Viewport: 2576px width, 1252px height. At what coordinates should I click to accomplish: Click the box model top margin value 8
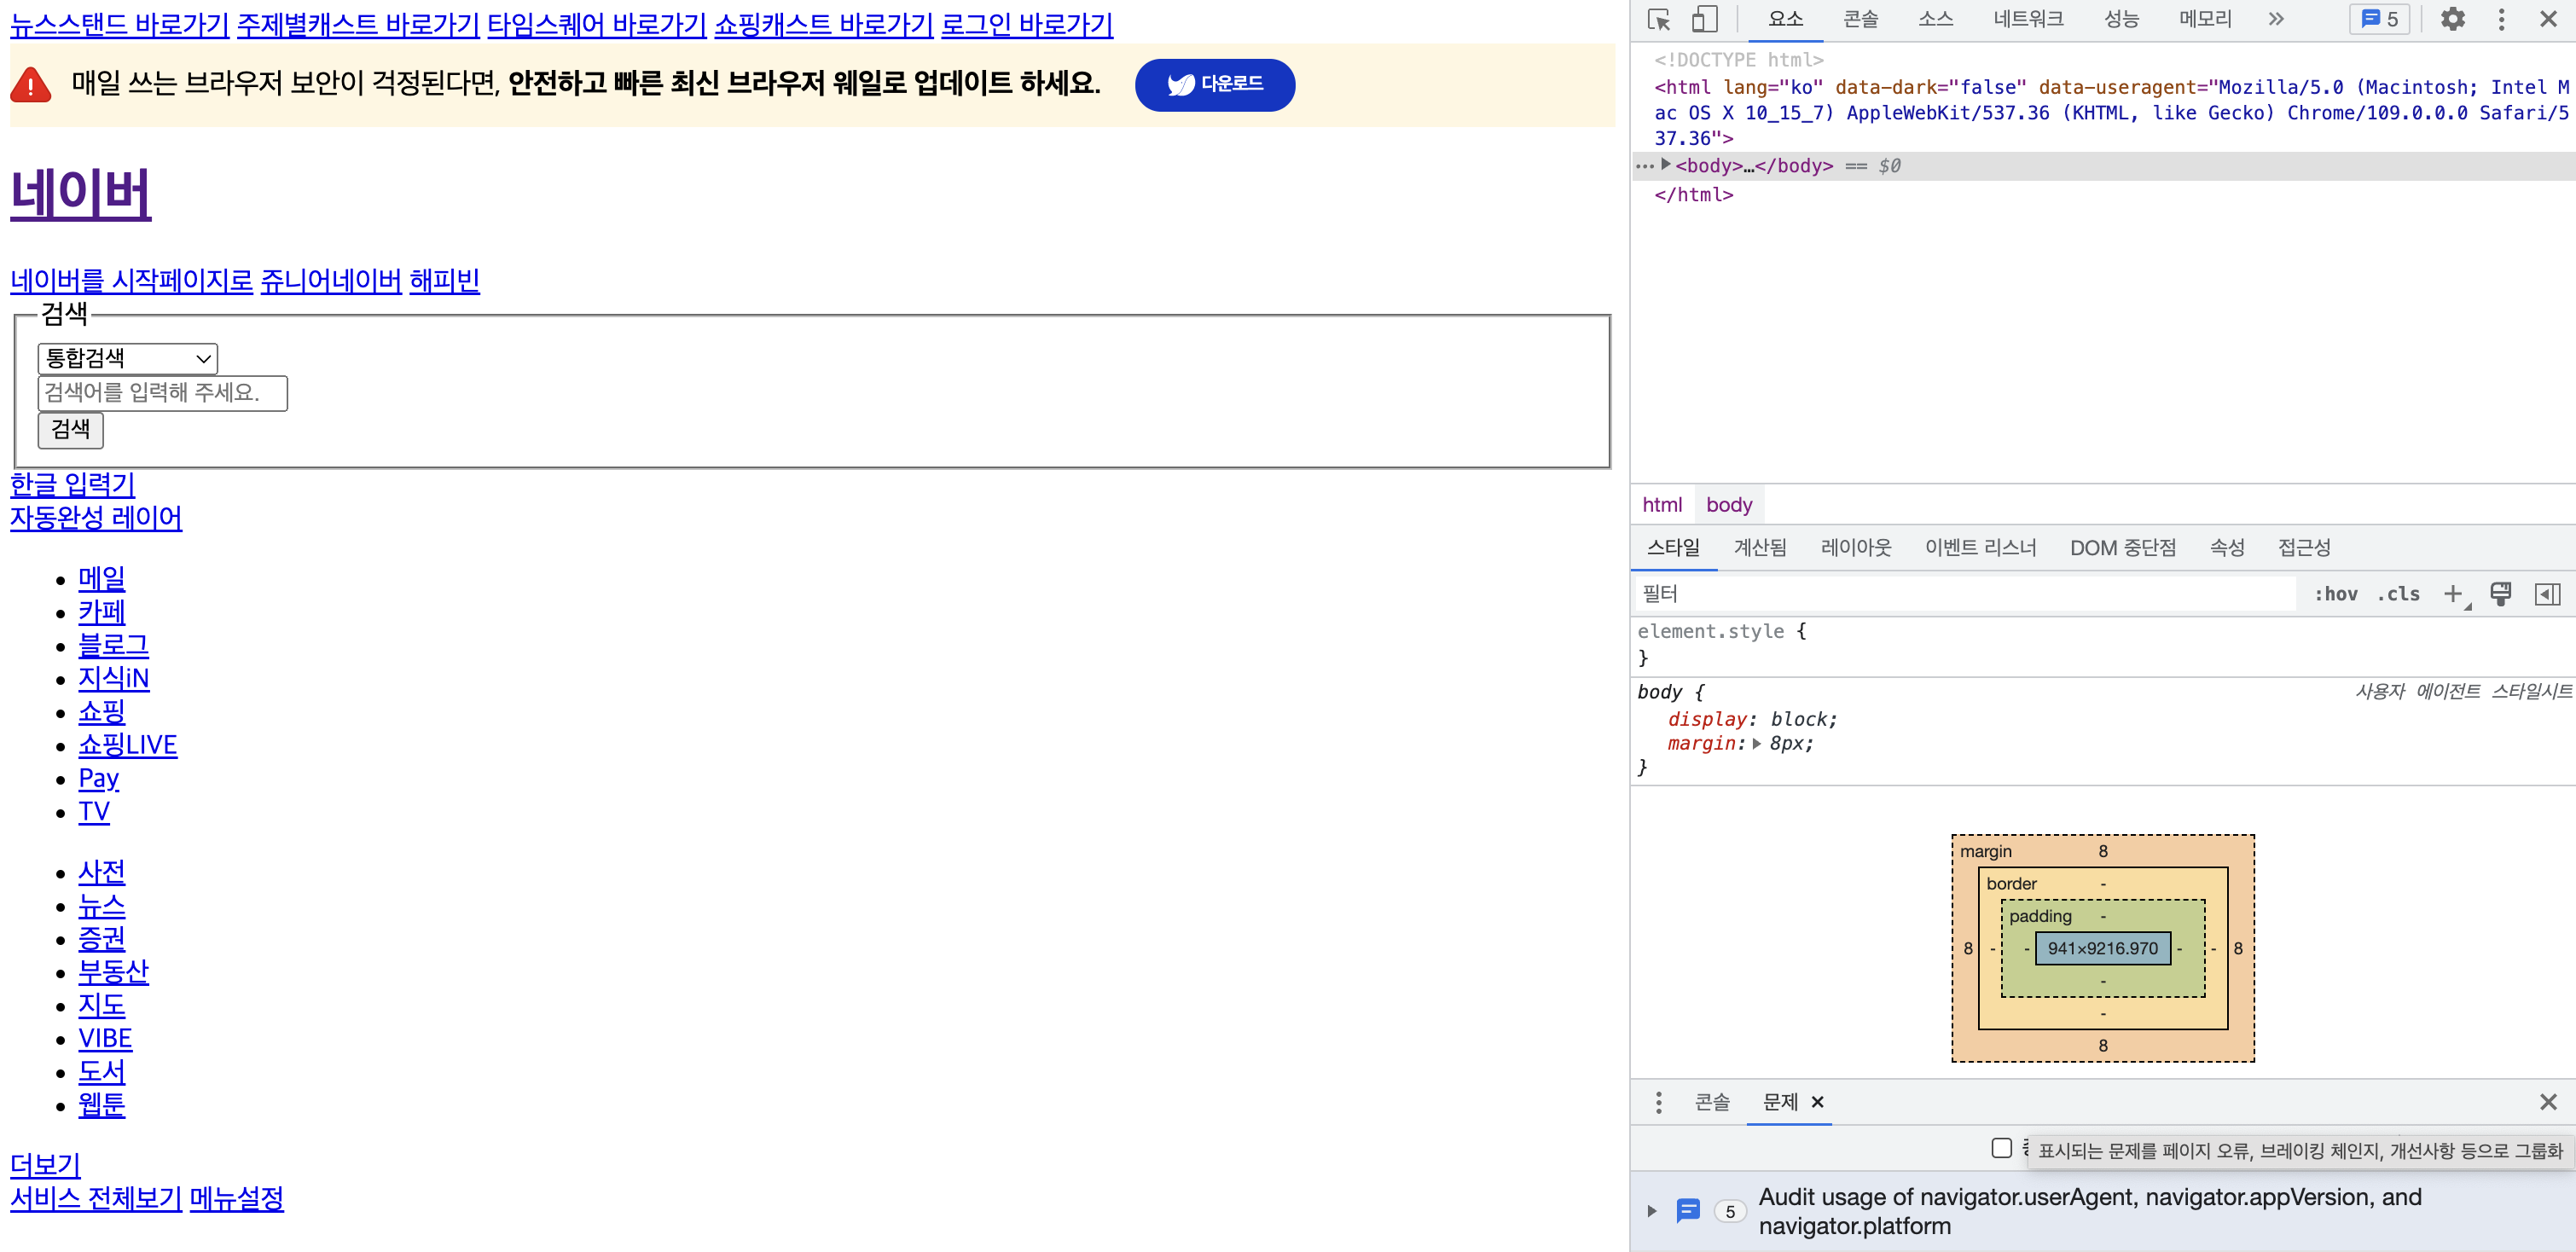tap(2103, 851)
